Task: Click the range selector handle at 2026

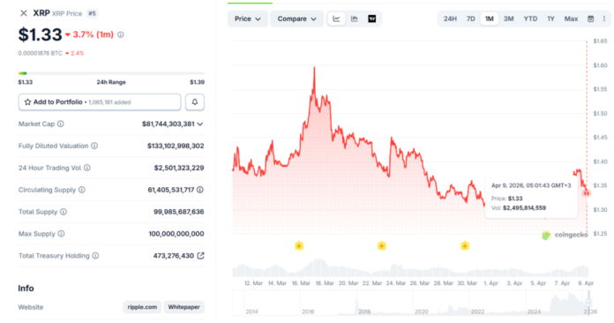Action: tap(588, 302)
